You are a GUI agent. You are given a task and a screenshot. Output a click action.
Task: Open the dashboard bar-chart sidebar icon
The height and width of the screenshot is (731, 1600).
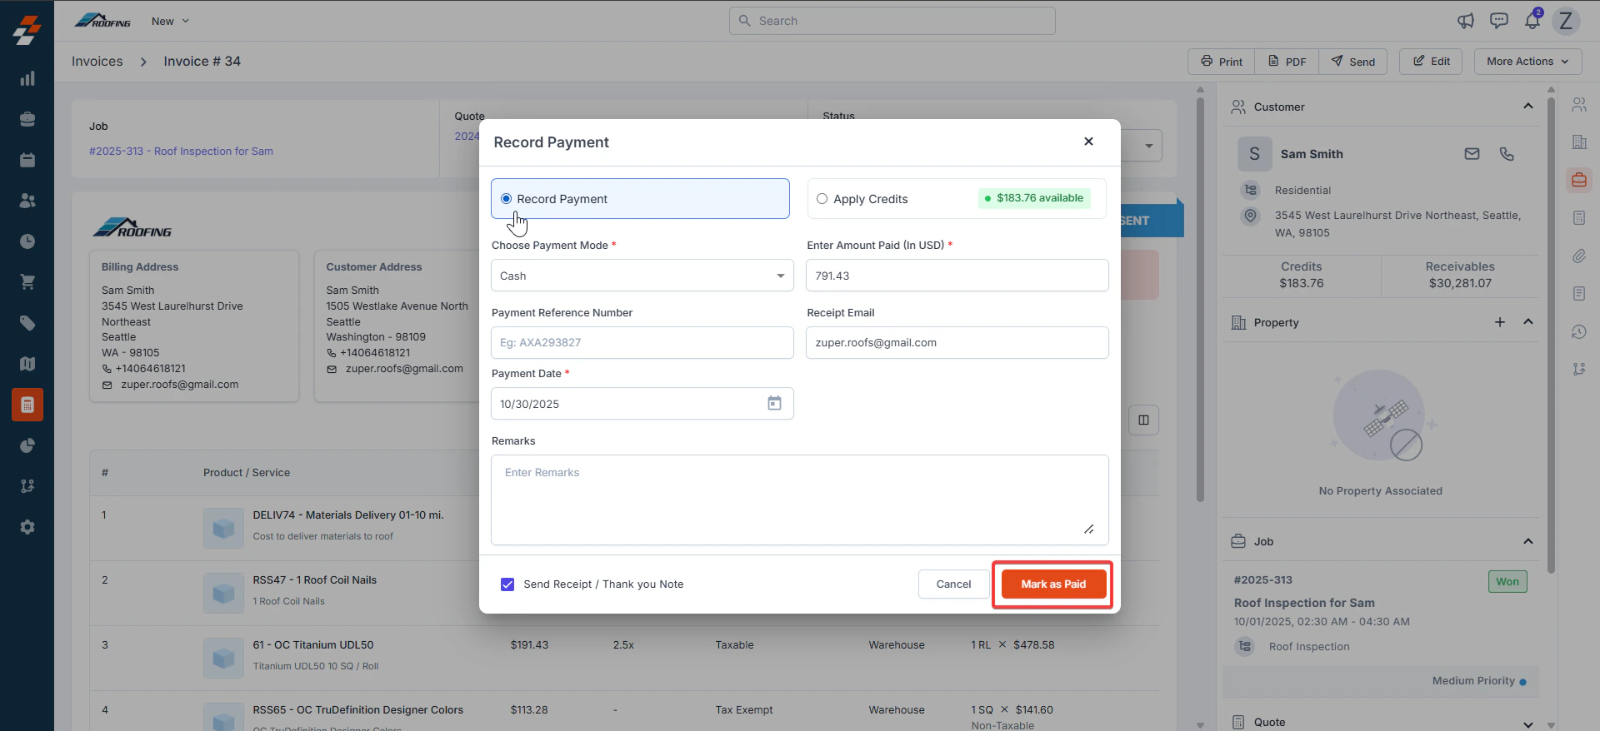27,78
